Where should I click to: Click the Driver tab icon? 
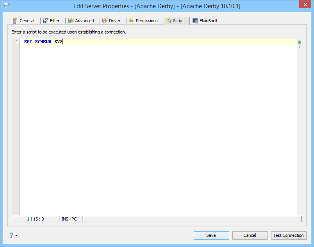click(x=105, y=21)
